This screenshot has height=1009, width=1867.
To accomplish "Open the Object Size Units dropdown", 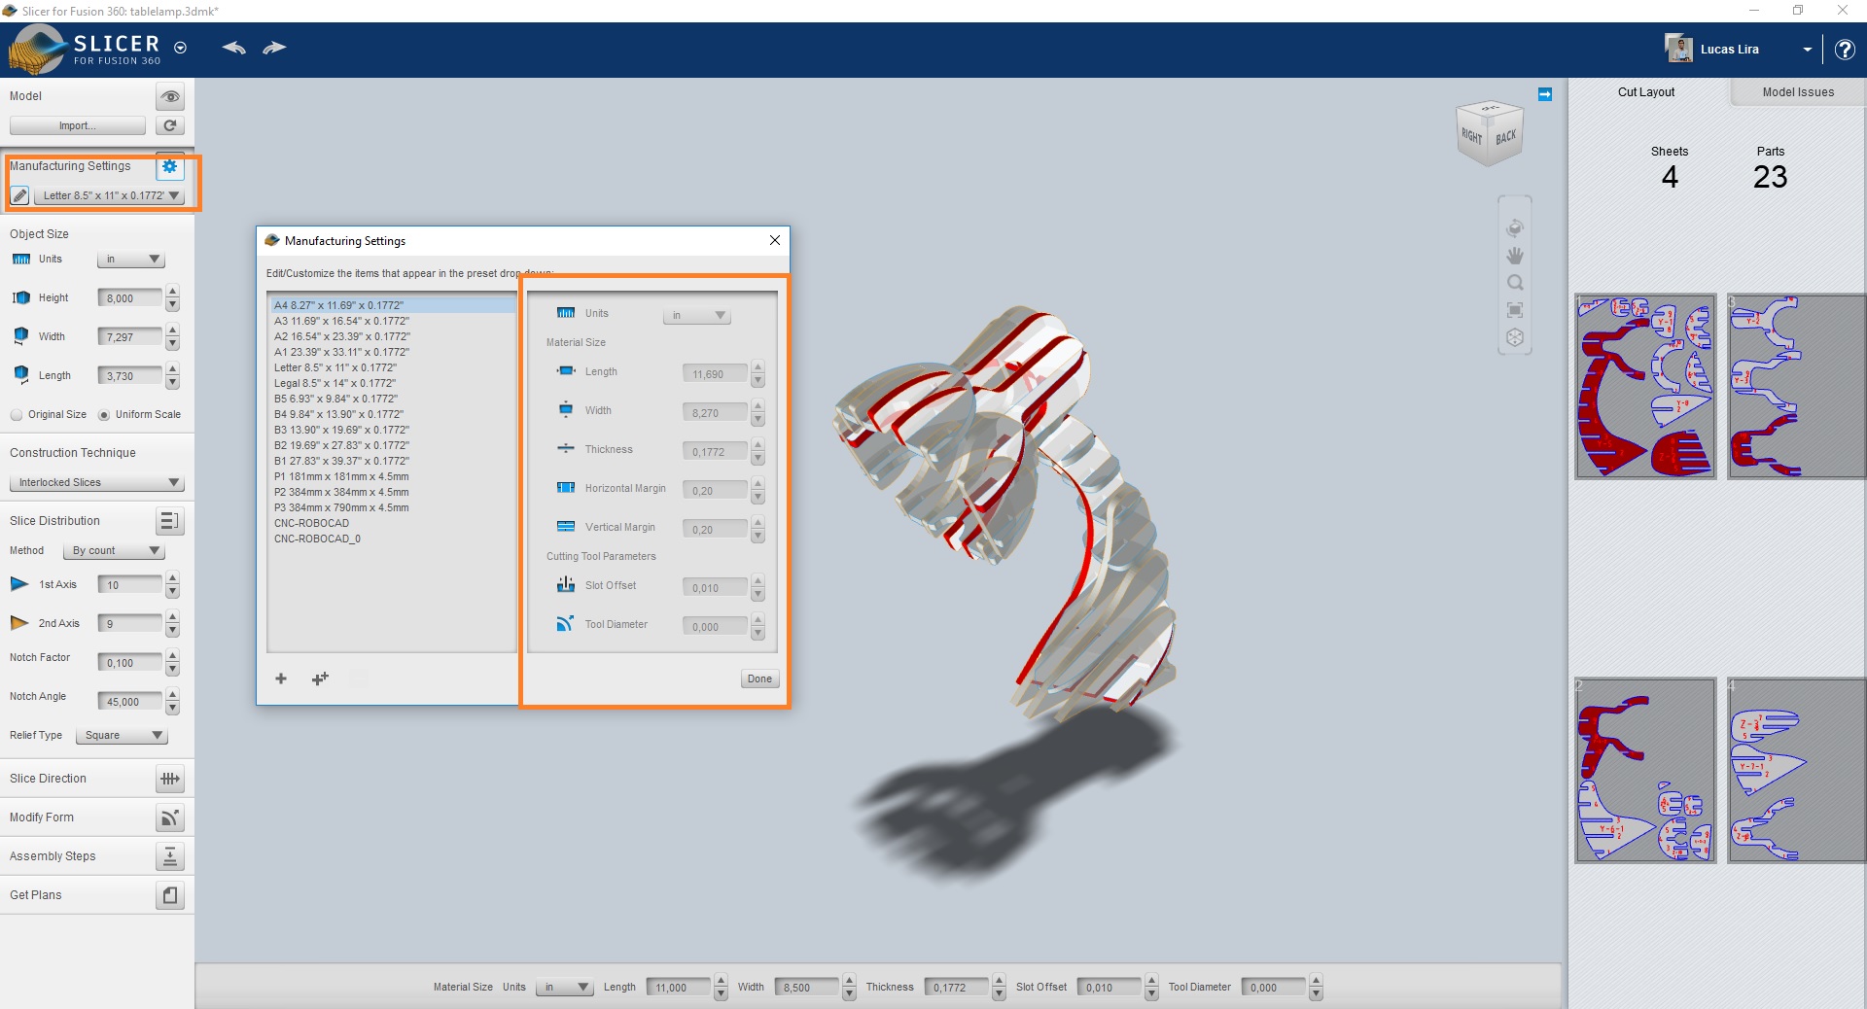I will pos(130,260).
